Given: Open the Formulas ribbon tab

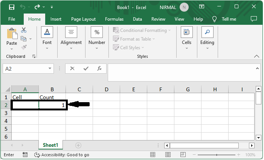Looking at the screenshot, I should [x=114, y=19].
